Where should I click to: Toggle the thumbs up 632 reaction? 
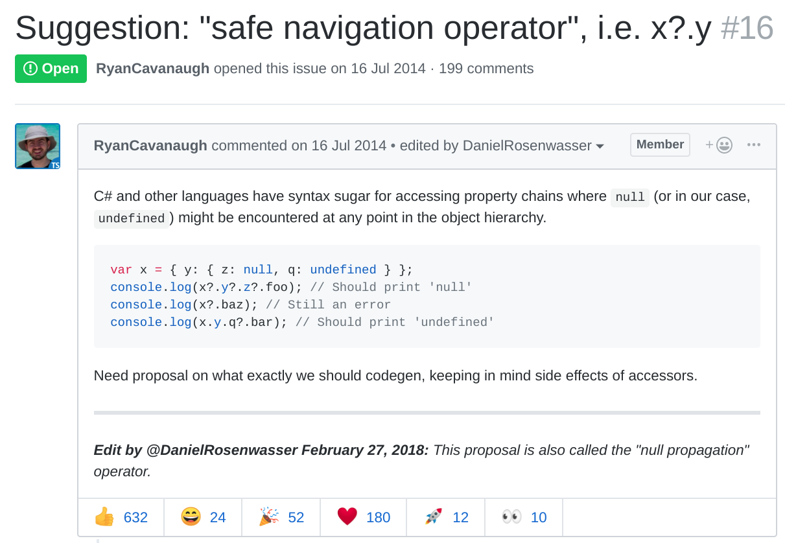pyautogui.click(x=121, y=516)
